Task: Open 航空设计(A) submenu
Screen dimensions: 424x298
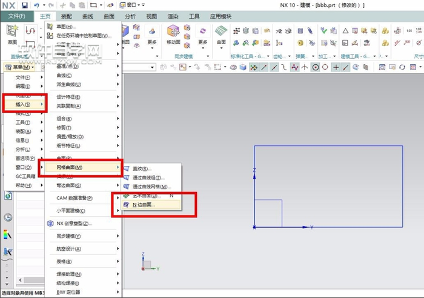Action: pos(84,249)
